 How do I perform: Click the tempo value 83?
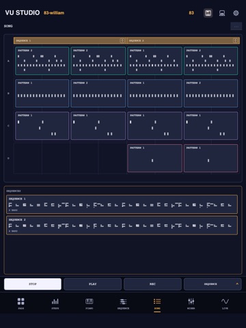click(x=191, y=13)
